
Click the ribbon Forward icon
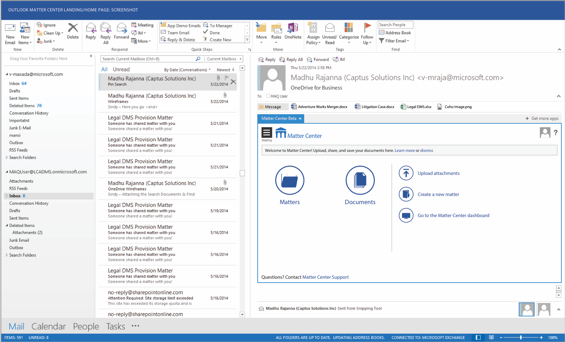point(122,28)
